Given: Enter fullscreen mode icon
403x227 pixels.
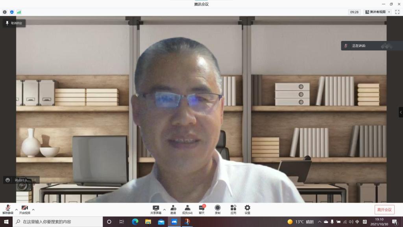Looking at the screenshot, I should [397, 12].
